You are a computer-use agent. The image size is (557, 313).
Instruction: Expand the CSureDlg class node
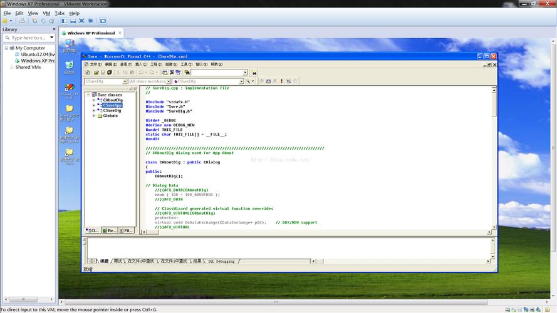tap(94, 110)
